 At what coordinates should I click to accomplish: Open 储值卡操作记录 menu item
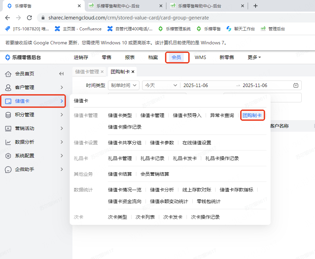point(125,127)
